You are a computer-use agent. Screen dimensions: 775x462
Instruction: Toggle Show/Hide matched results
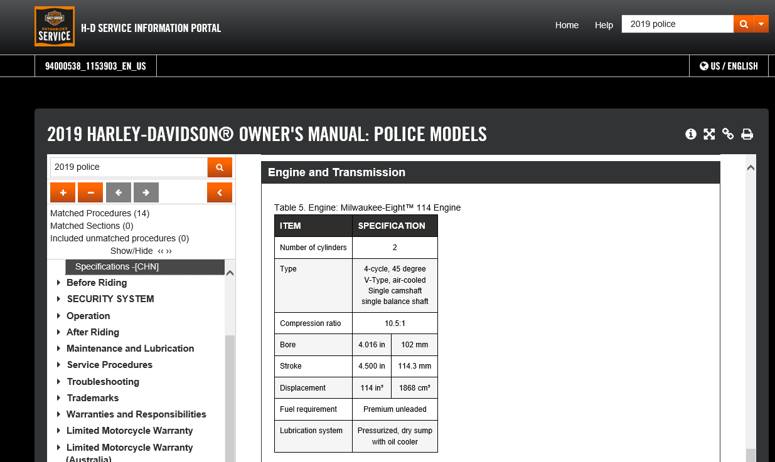[141, 251]
